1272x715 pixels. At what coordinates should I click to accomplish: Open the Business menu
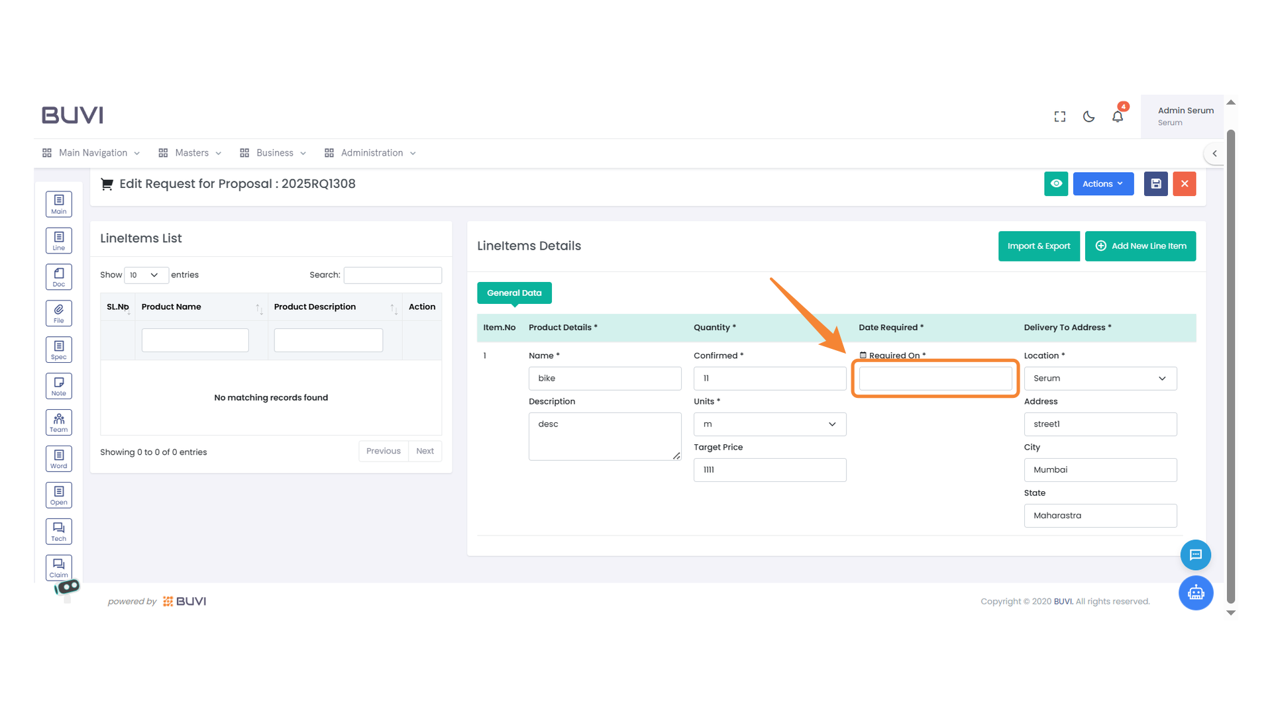(x=274, y=152)
